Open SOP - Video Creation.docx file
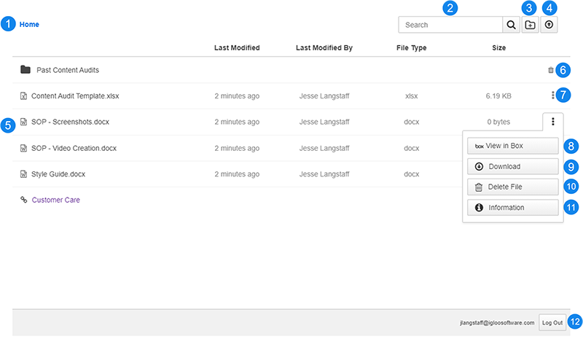 (74, 148)
